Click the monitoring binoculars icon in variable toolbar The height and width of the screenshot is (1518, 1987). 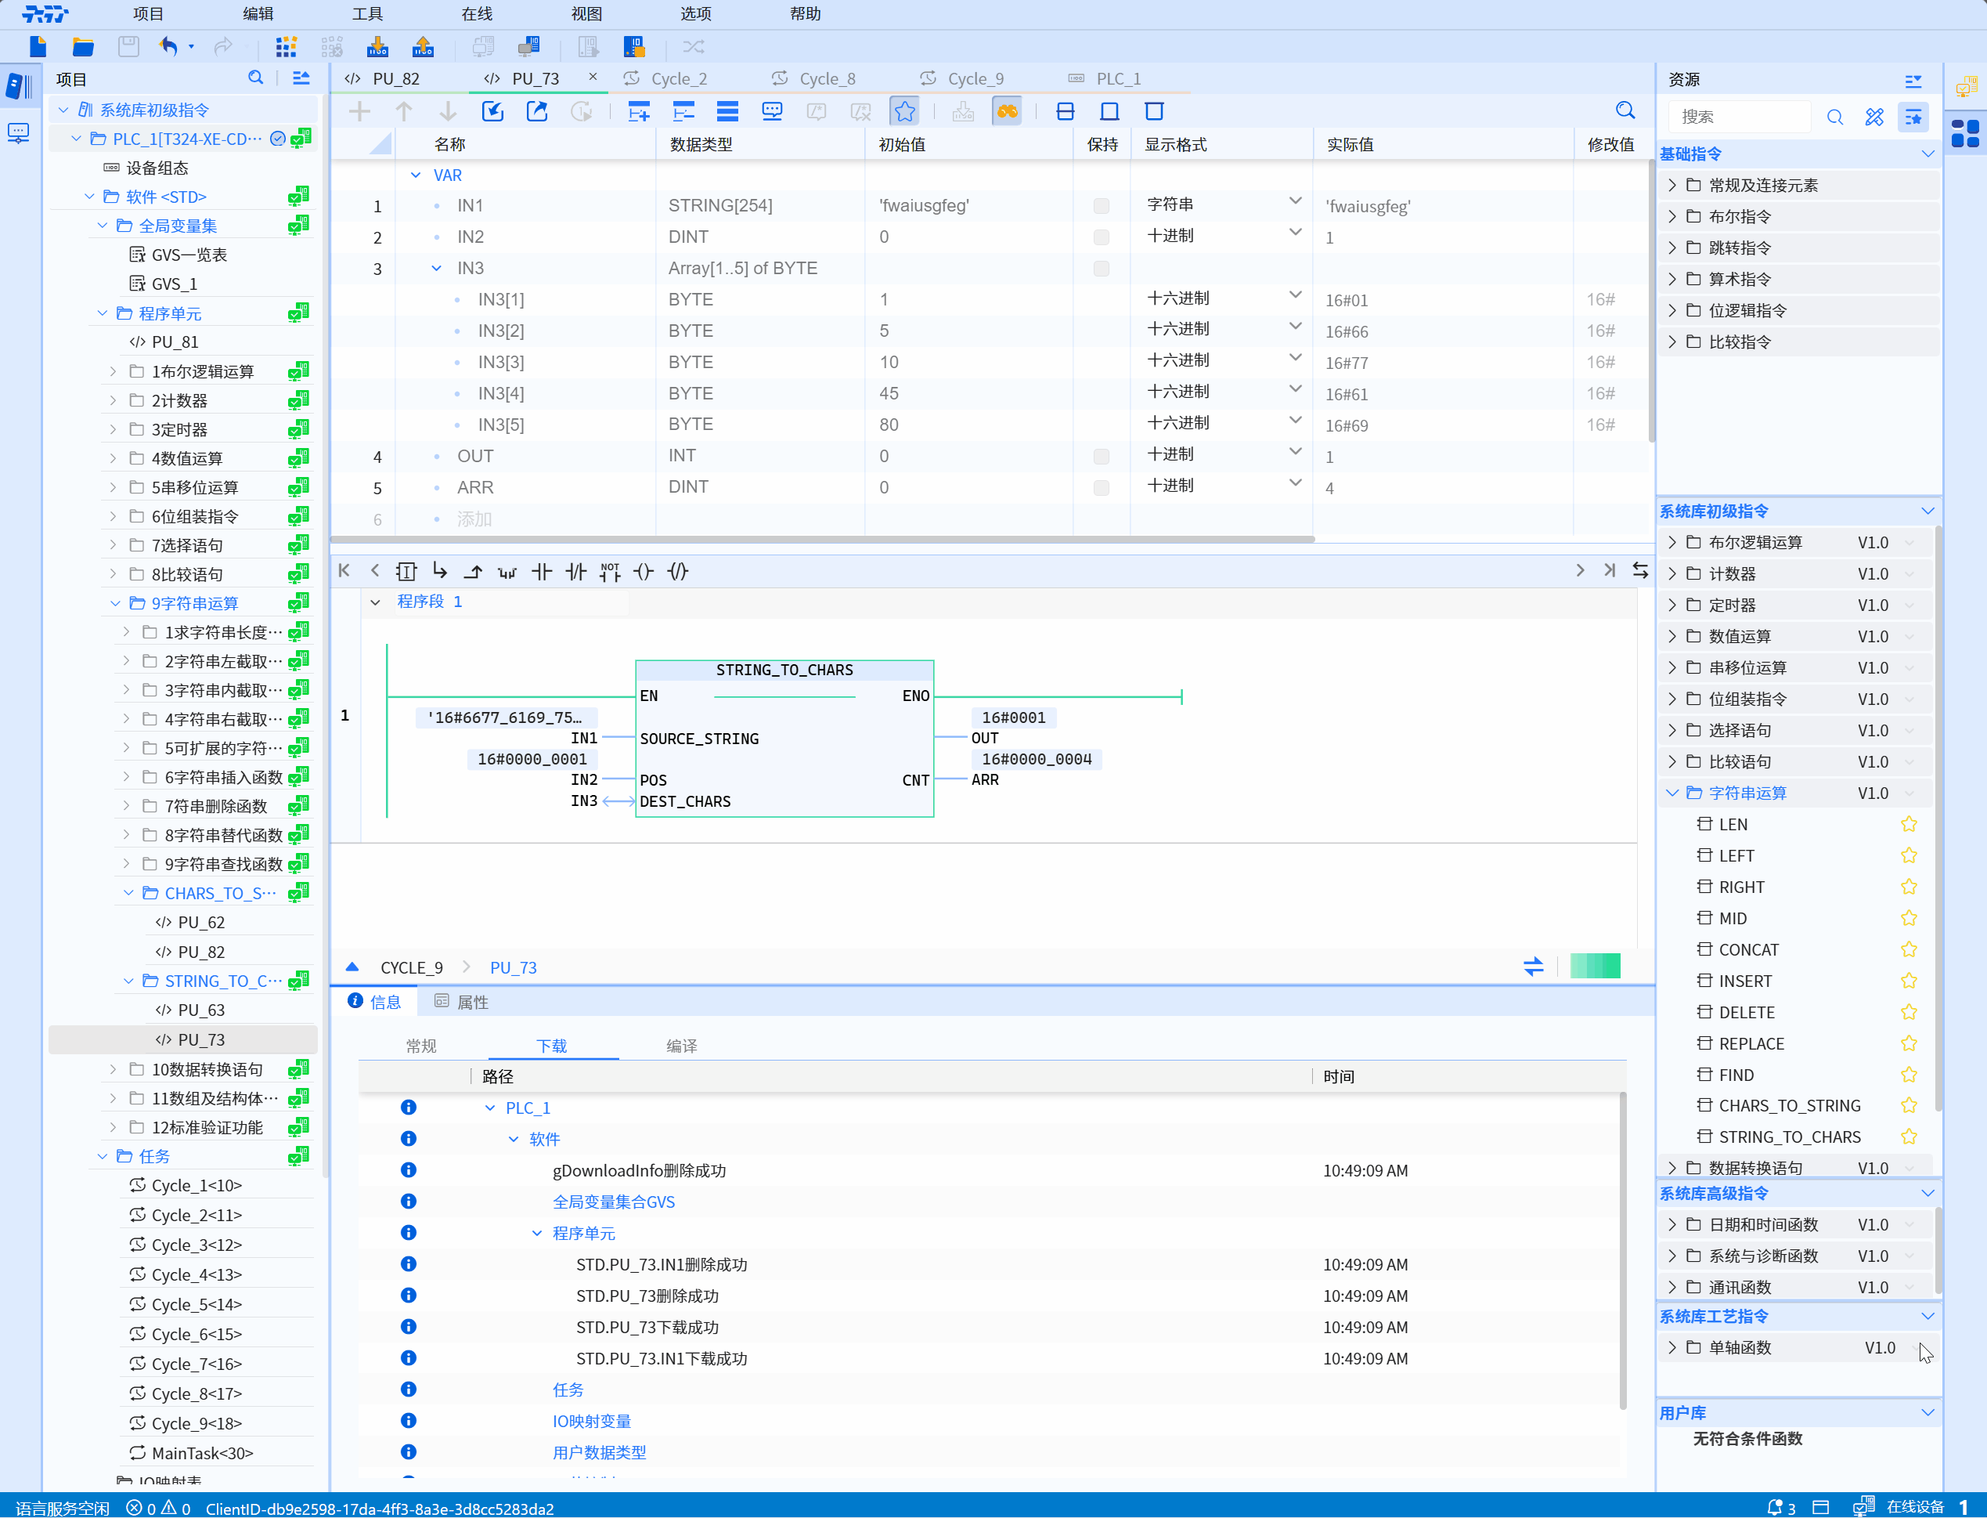(1006, 111)
